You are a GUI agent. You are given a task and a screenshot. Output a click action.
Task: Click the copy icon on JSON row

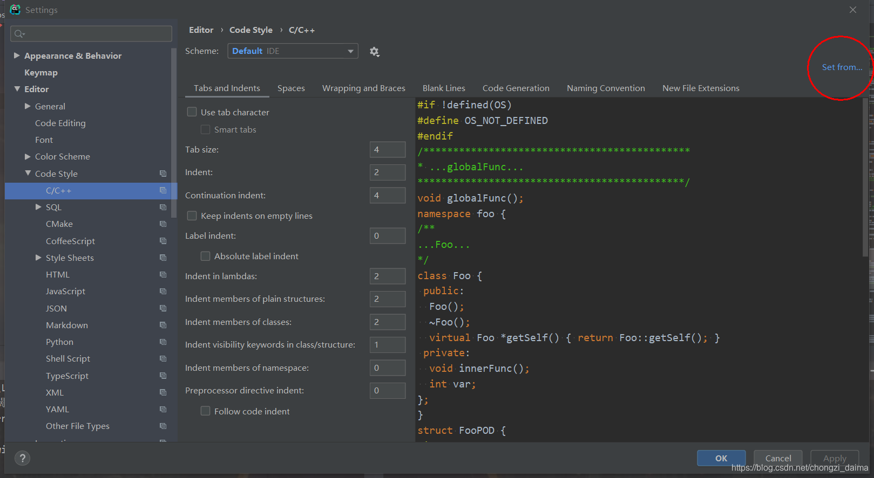[163, 308]
